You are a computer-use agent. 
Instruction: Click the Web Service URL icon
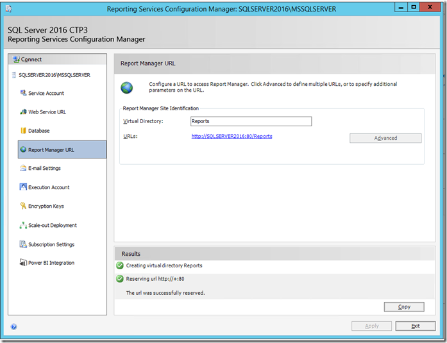coord(23,112)
